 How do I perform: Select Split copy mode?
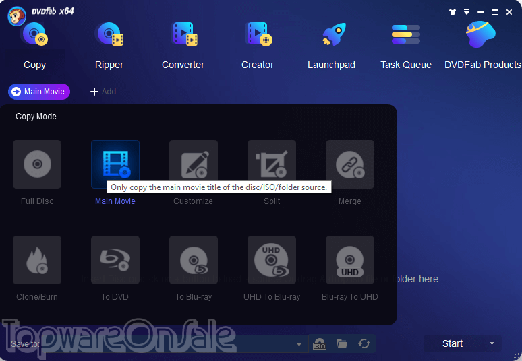coord(272,164)
